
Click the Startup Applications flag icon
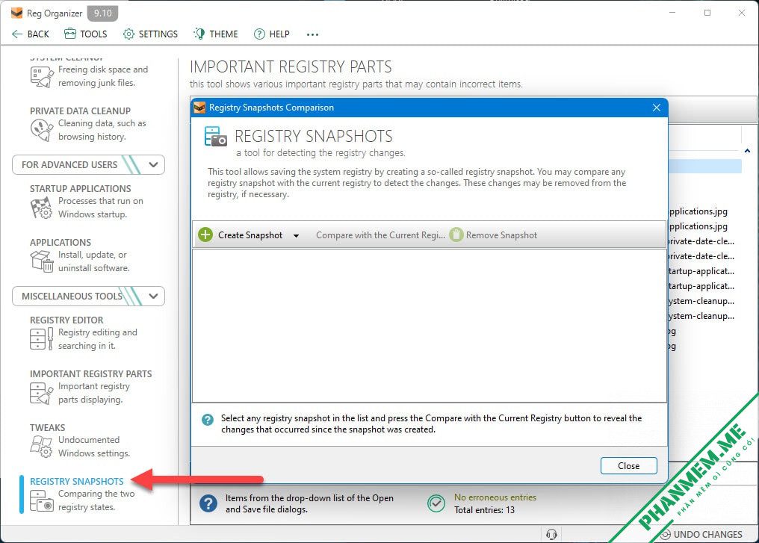pyautogui.click(x=42, y=208)
